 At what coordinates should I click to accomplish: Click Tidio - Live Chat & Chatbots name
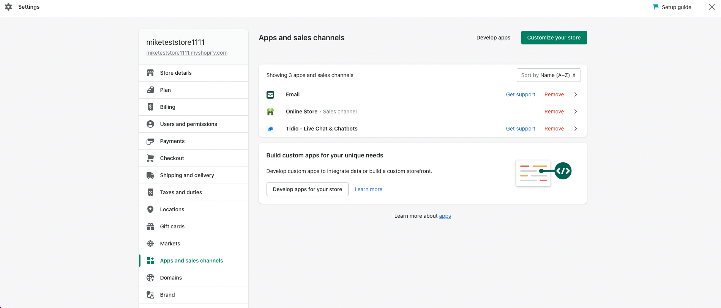(x=322, y=129)
